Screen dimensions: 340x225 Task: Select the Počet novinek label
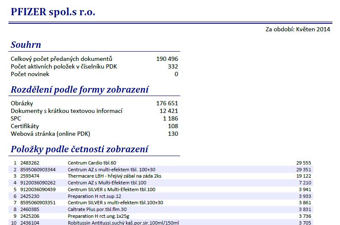click(30, 74)
